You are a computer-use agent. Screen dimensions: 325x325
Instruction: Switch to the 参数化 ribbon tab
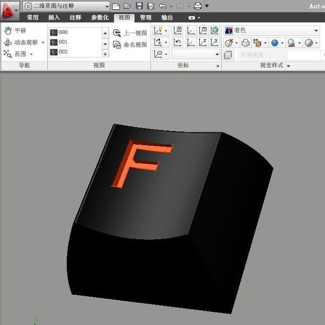100,17
